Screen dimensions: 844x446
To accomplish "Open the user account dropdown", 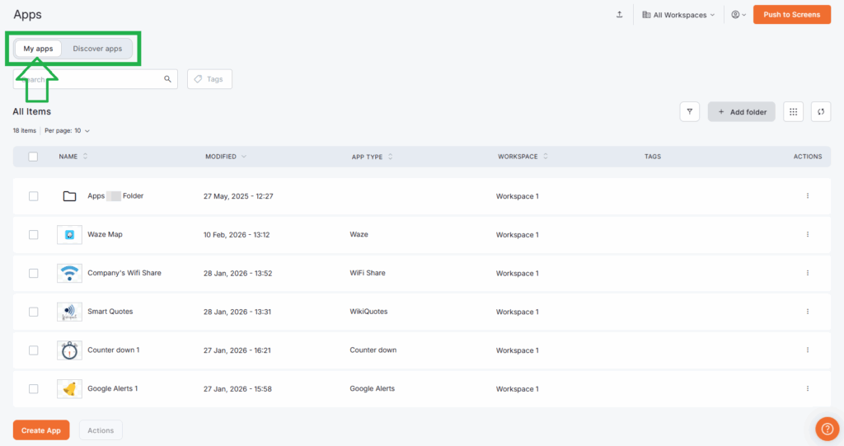I will 738,15.
